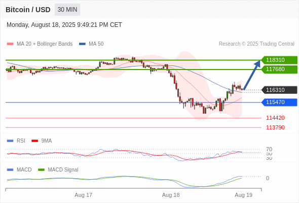Click the MACD legend blue swatch
Screen dimensions: 299x203
point(10,170)
